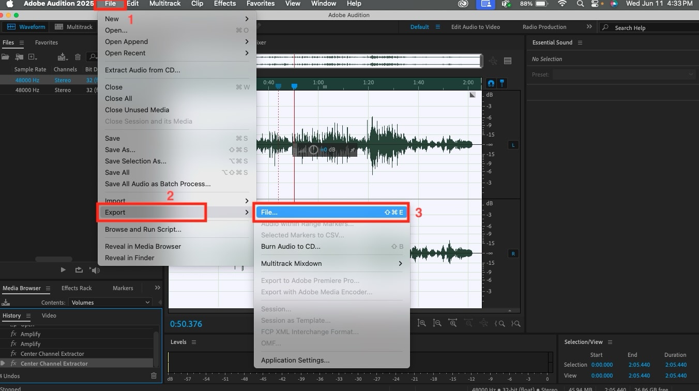The height and width of the screenshot is (391, 699).
Task: Toggle the left channel L button
Action: tap(513, 145)
